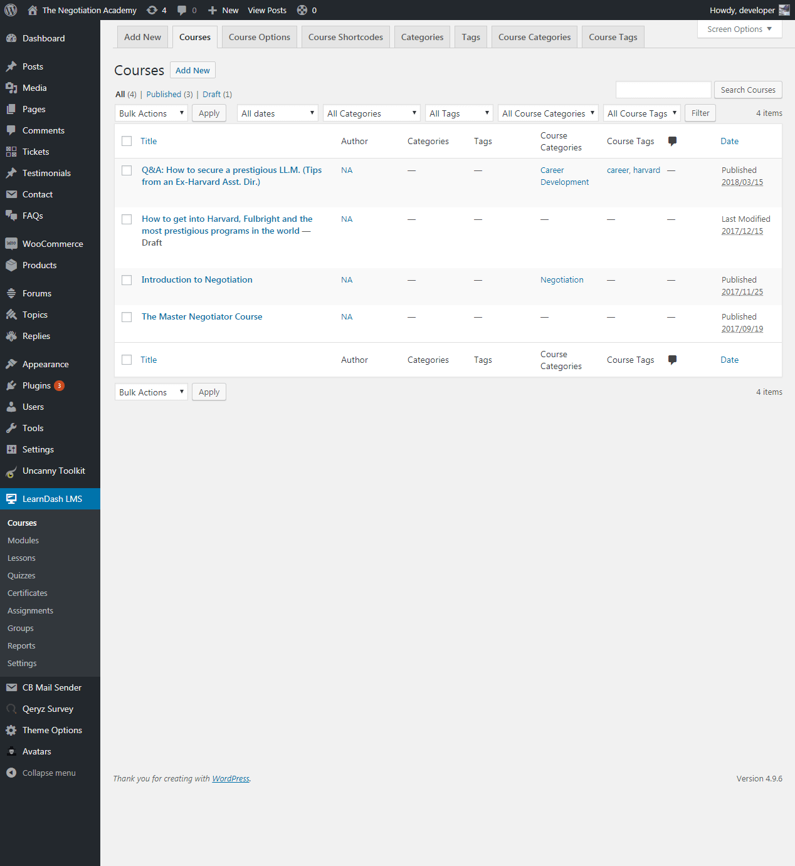Open the All dates dropdown

277,113
